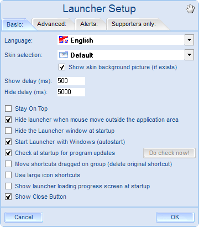Image resolution: width=199 pixels, height=227 pixels.
Task: Open the Alerts tab
Action: pyautogui.click(x=89, y=24)
